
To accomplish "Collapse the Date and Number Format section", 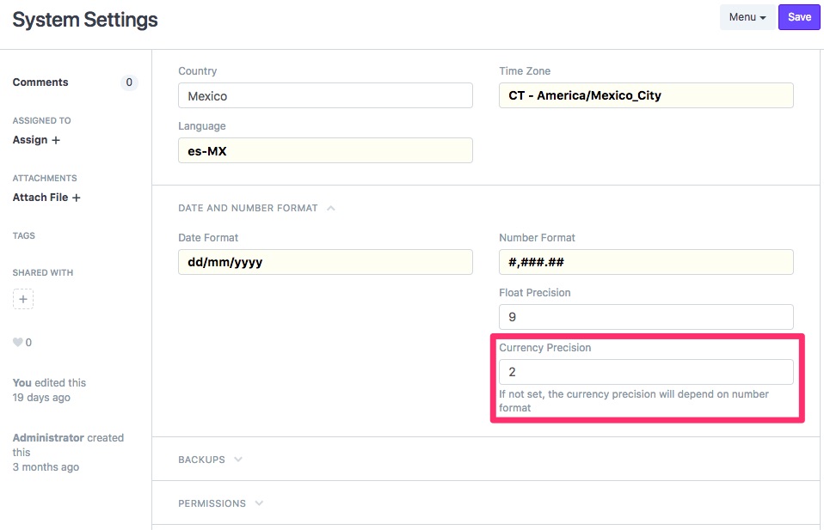I will pyautogui.click(x=333, y=207).
